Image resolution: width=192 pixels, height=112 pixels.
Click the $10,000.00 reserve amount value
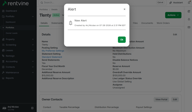pos(48,75)
